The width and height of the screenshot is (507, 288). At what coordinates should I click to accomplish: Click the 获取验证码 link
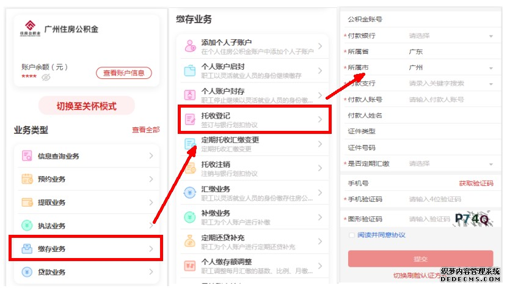[x=476, y=183]
